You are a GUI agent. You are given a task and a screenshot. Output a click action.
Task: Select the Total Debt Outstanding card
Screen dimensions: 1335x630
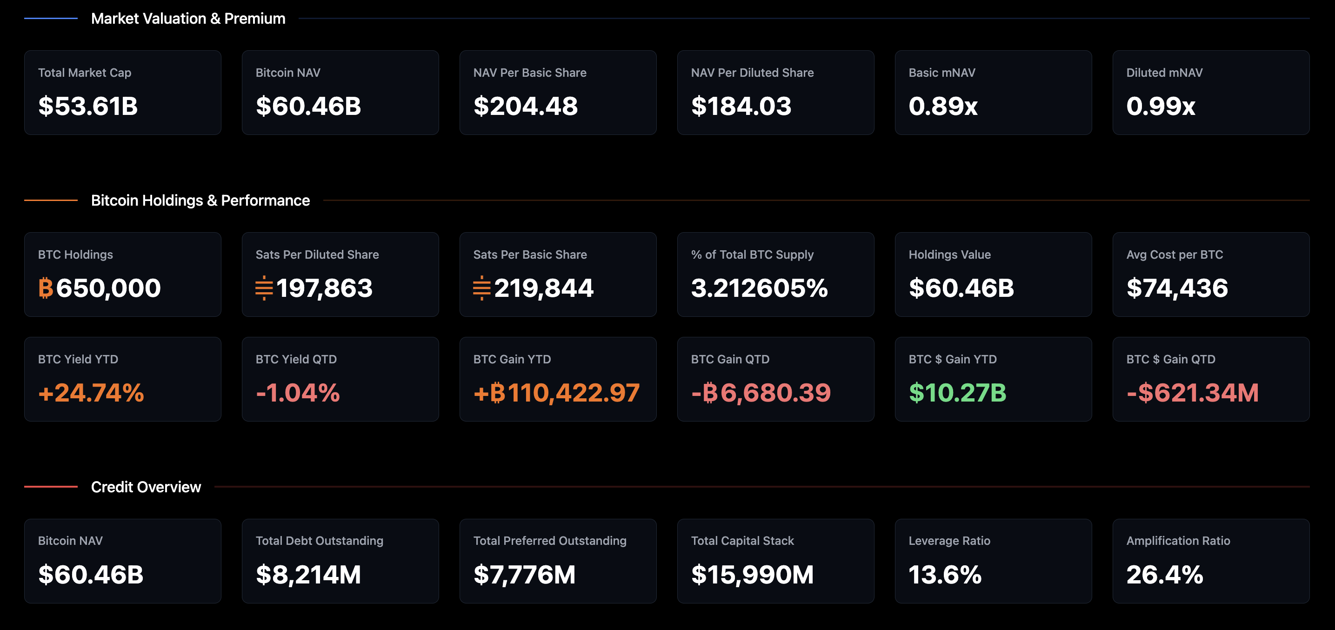pos(340,561)
